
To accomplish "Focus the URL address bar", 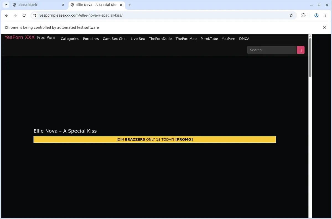I will [163, 15].
